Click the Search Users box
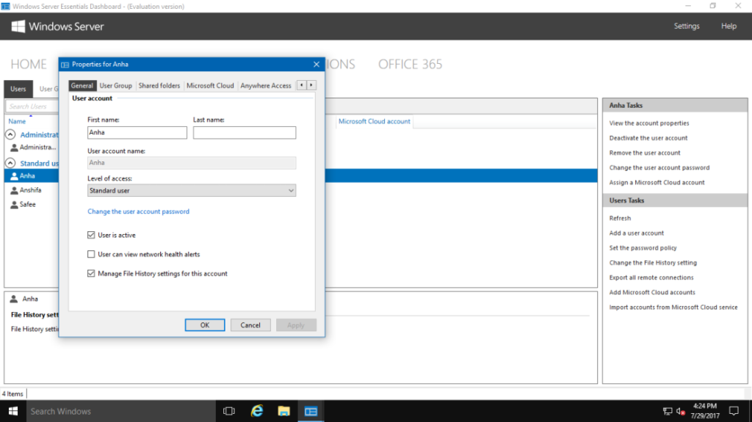Viewport: 752px width, 422px height. pyautogui.click(x=32, y=106)
